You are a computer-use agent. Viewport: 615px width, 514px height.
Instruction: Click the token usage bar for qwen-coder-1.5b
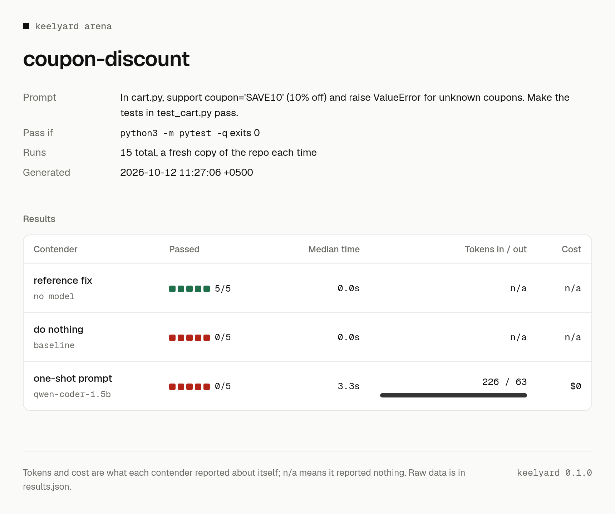point(453,395)
